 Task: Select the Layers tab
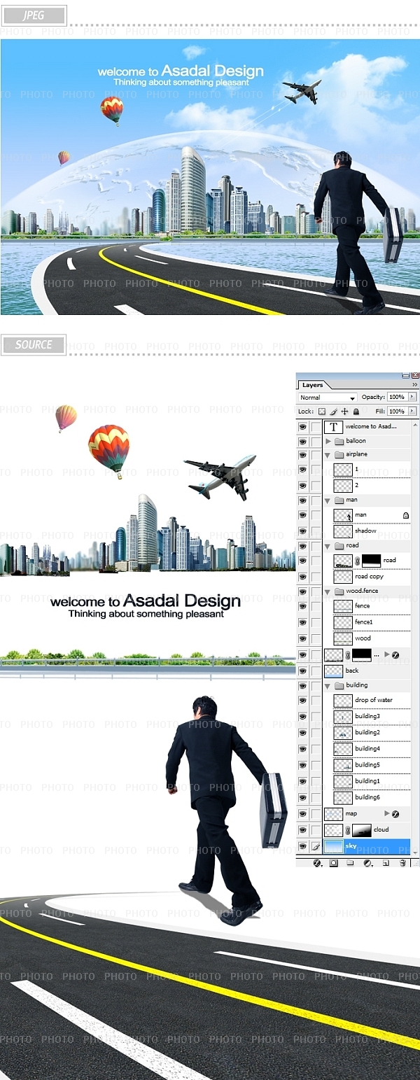coord(313,385)
